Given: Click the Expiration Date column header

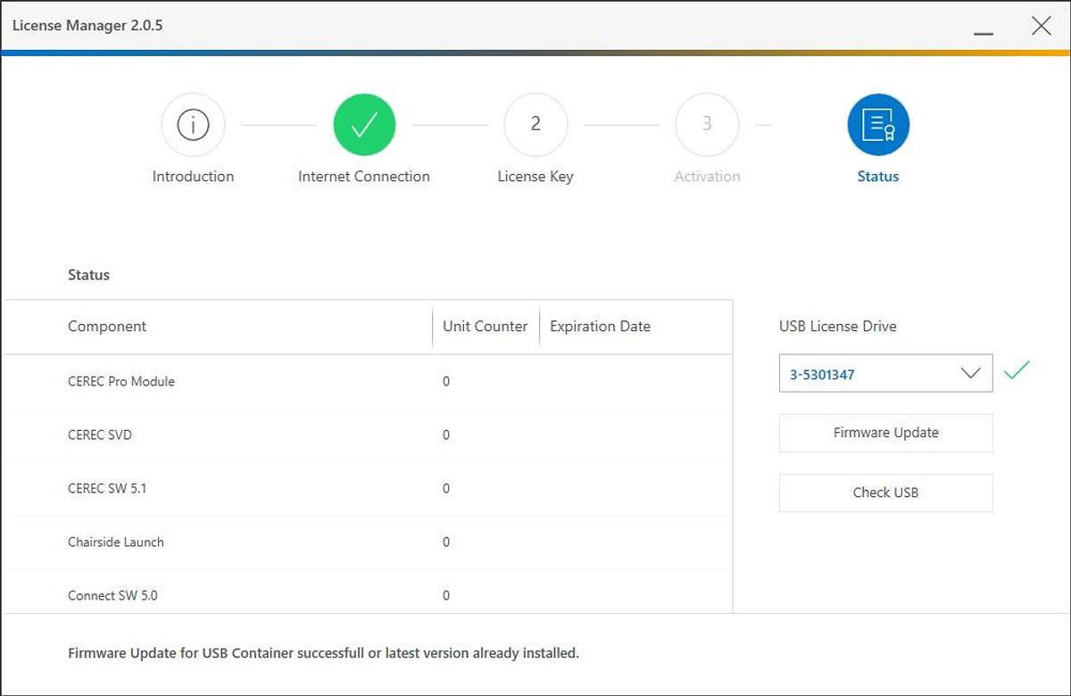Looking at the screenshot, I should point(600,327).
